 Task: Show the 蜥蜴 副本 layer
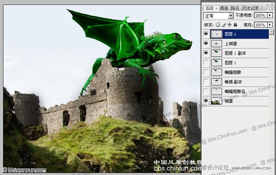click(x=206, y=82)
